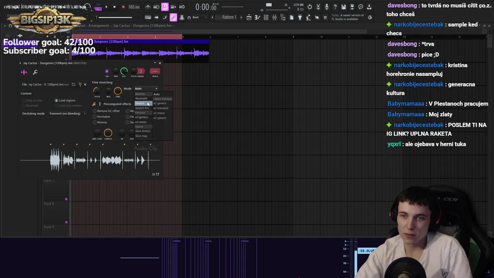The height and width of the screenshot is (278, 494).
Task: Click the globe online news icon
Action: (x=370, y=17)
